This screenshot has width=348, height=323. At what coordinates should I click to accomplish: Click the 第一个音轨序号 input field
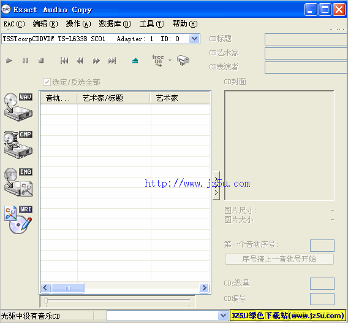(322, 246)
